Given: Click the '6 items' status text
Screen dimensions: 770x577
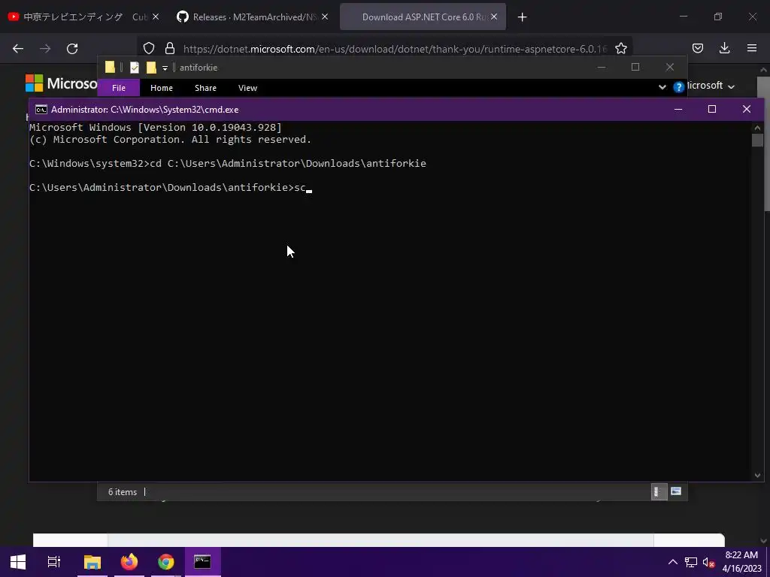Looking at the screenshot, I should pos(123,491).
